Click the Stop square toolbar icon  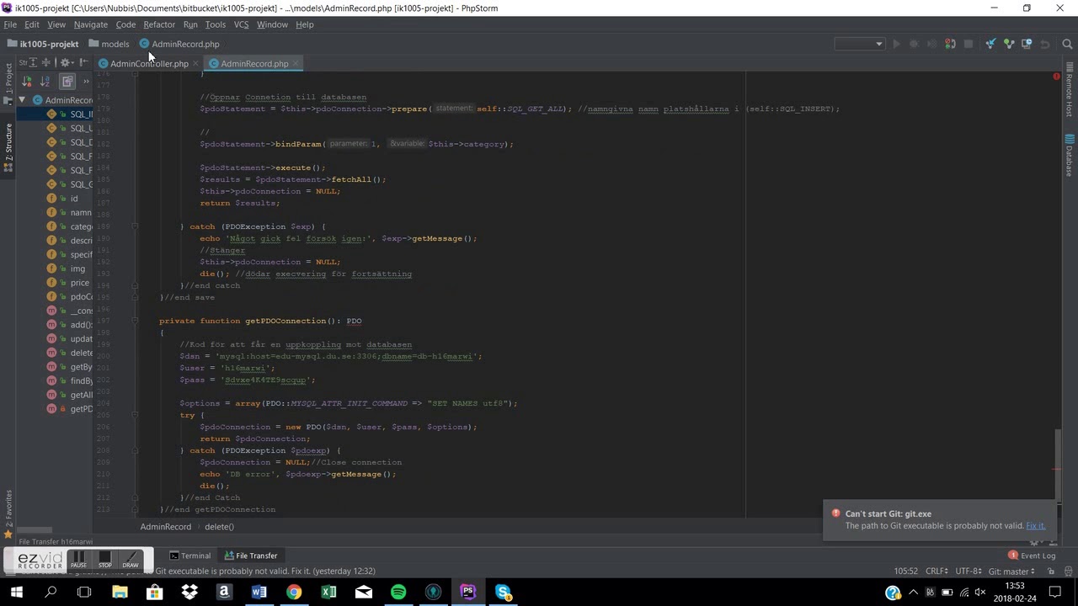969,44
